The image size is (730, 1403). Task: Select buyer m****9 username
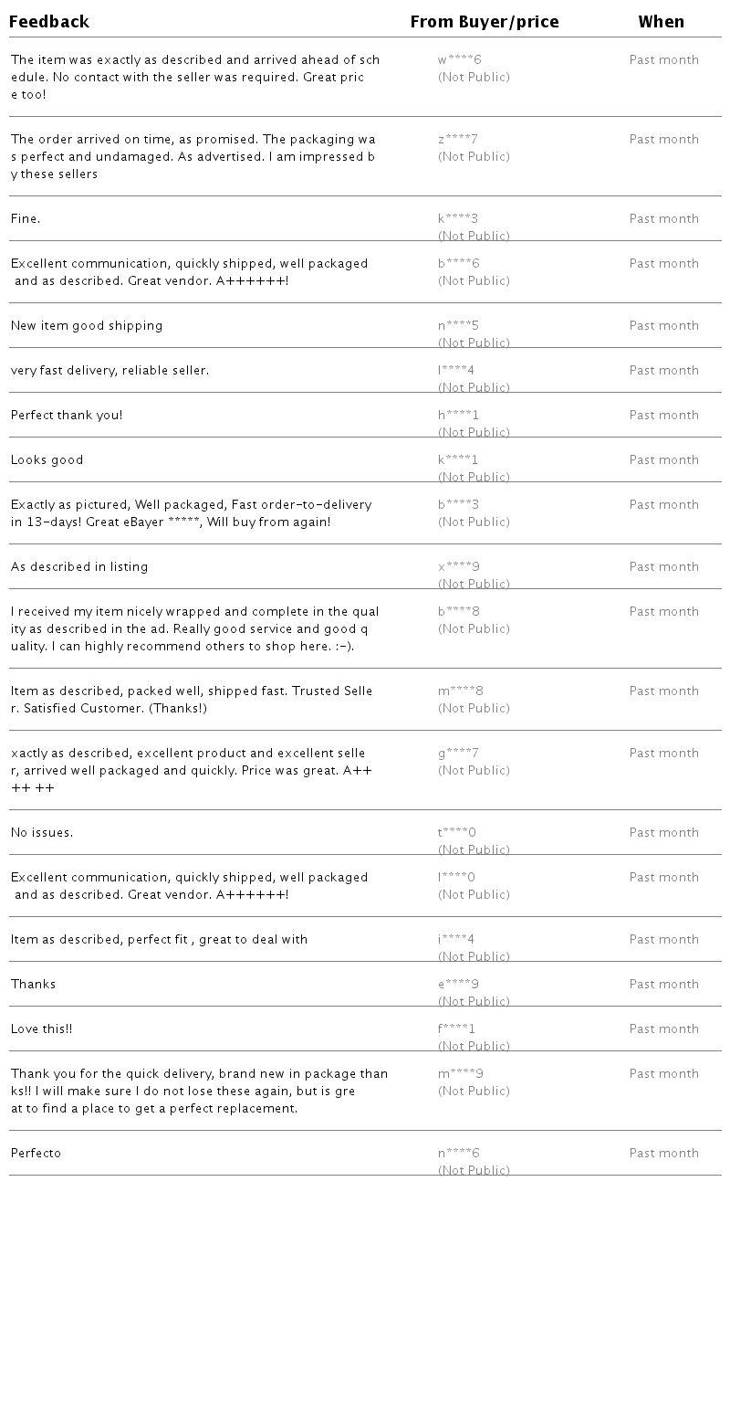[x=460, y=1074]
